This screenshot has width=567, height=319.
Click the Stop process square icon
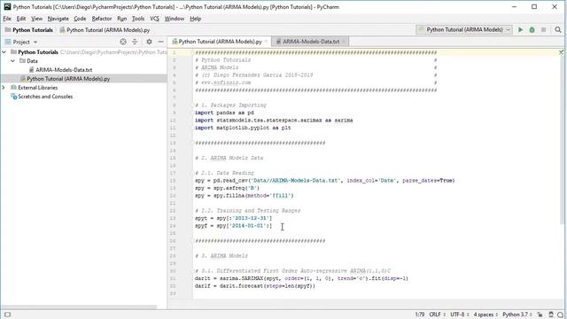coord(543,29)
